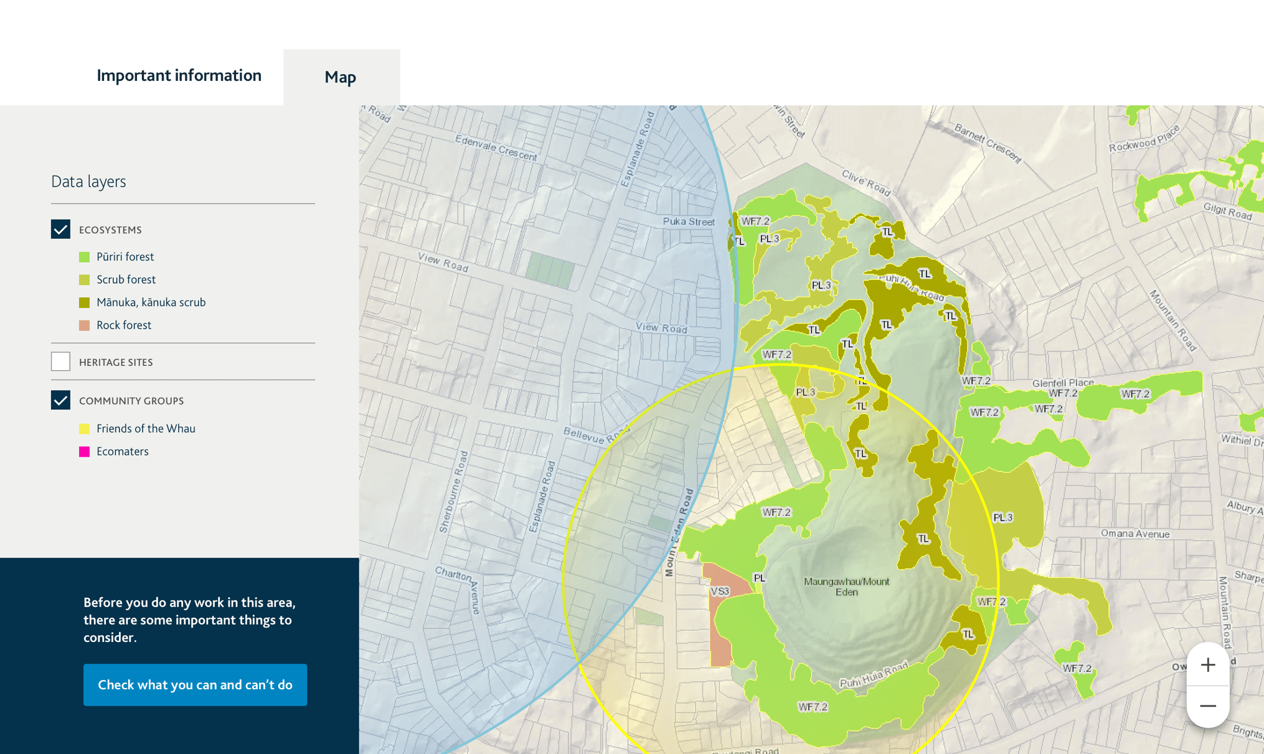This screenshot has width=1264, height=754.
Task: Click the WF7.2 label near Puka Street
Action: click(x=755, y=221)
